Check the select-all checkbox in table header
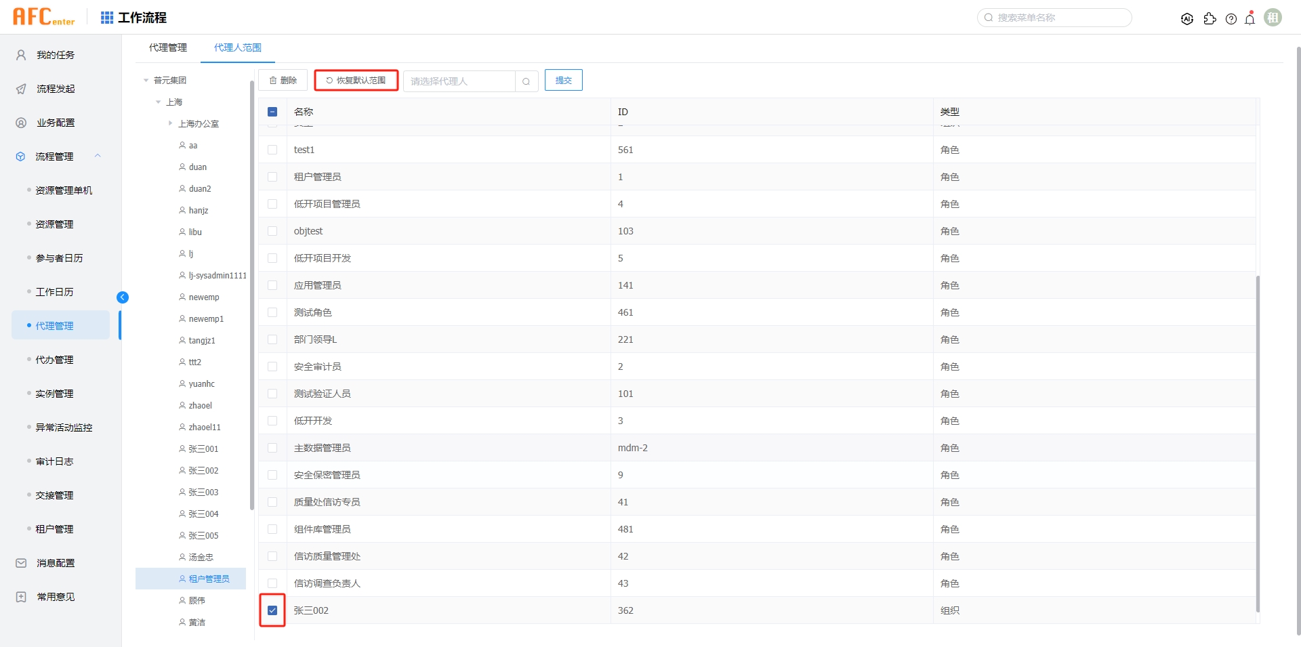The image size is (1301, 647). 273,112
